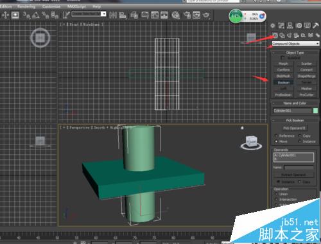Switch to the Utilities hammer panel
The image size is (321, 244).
(316, 26)
